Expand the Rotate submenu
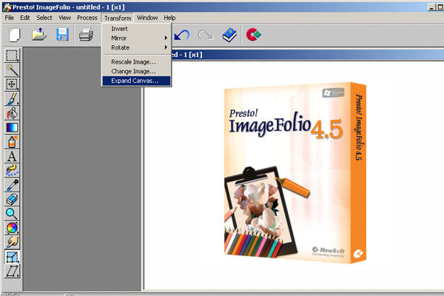 [x=136, y=47]
